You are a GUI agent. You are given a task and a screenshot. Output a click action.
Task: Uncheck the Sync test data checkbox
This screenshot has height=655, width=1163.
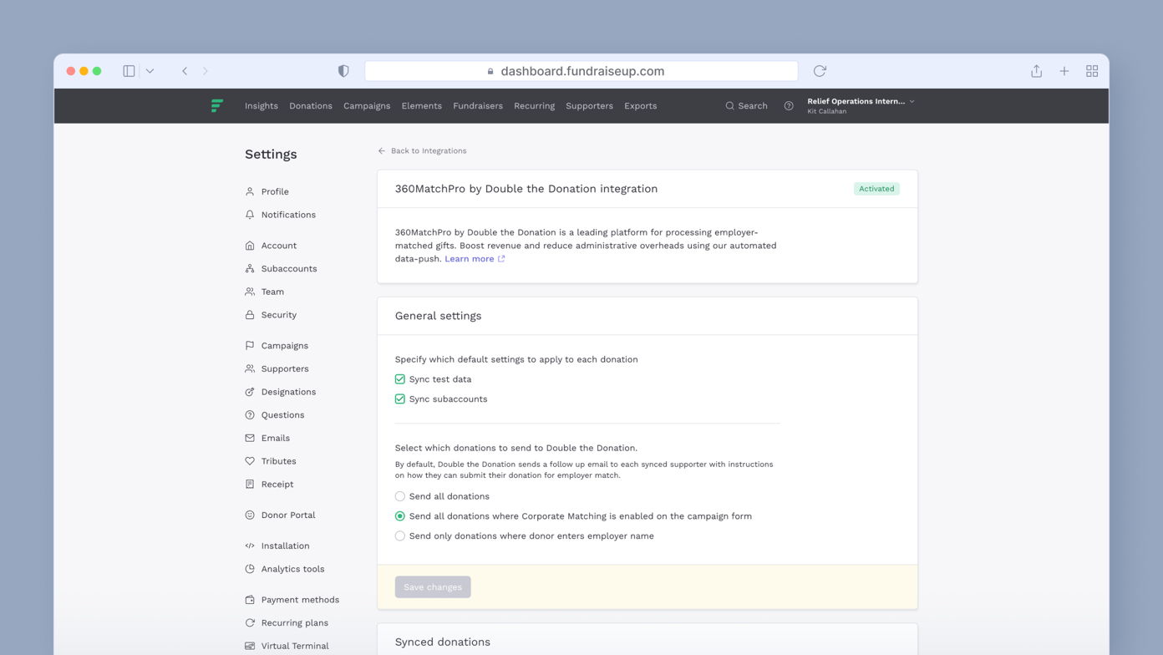coord(399,378)
